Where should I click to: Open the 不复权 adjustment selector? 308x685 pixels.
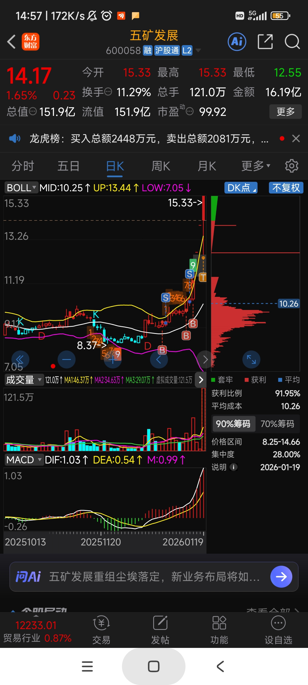coord(286,188)
